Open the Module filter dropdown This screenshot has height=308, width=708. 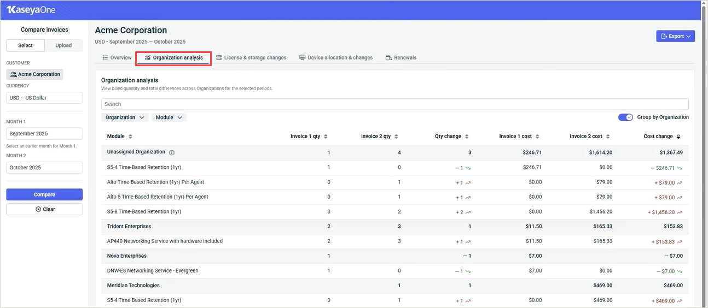(169, 117)
